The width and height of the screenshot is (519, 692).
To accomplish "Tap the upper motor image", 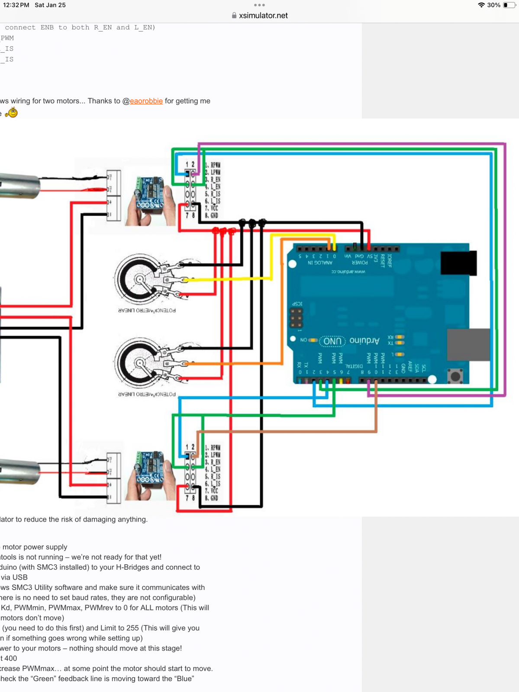I will 20,186.
